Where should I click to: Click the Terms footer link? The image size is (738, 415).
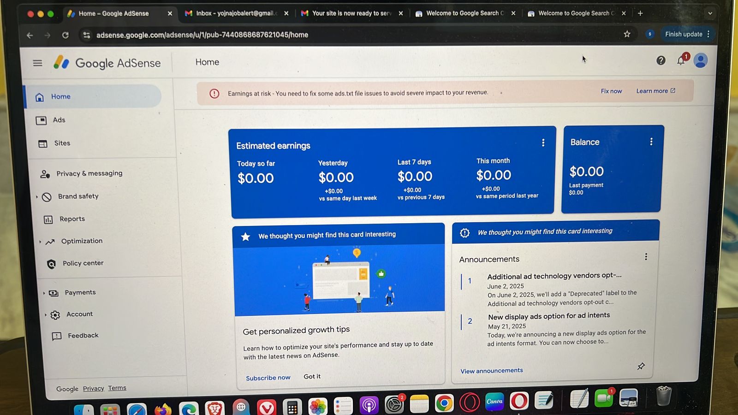click(117, 388)
